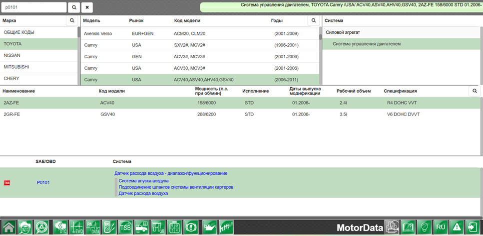Viewport: 483px width, 236px height.
Task: Open the PIN DATA icon
Action: coord(93,228)
